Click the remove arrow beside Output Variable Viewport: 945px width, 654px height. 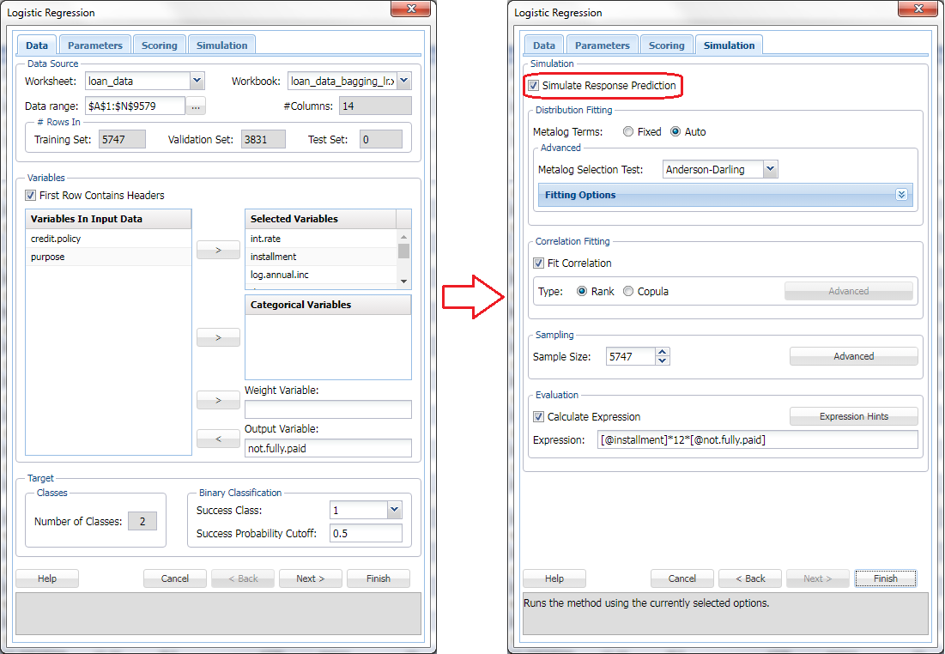click(218, 439)
